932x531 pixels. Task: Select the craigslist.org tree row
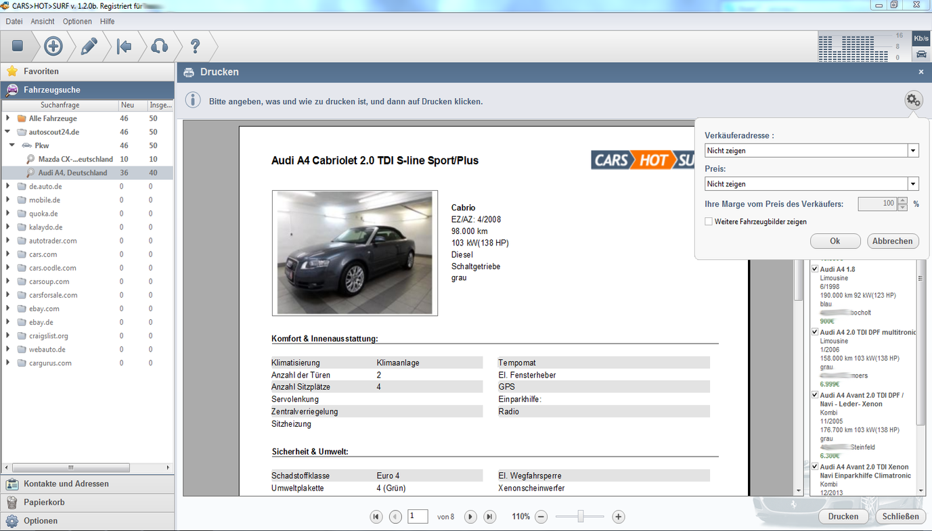[87, 336]
